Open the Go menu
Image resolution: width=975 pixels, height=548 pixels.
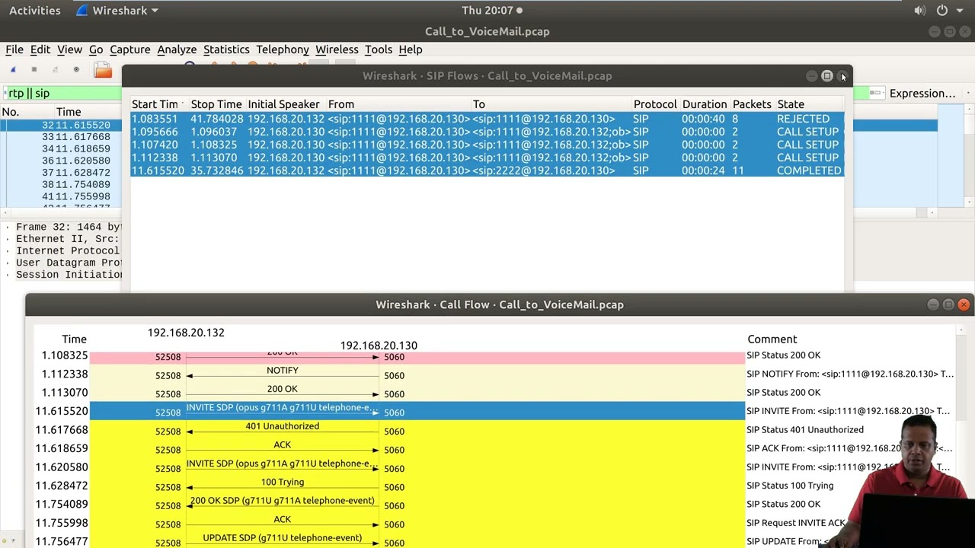96,49
